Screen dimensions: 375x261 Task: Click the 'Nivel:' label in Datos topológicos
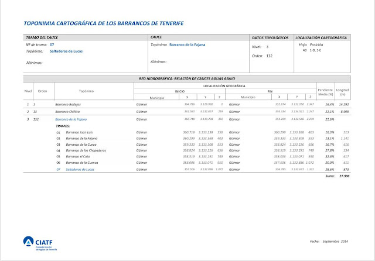point(257,47)
